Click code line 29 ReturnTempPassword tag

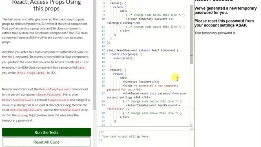pos(153,105)
